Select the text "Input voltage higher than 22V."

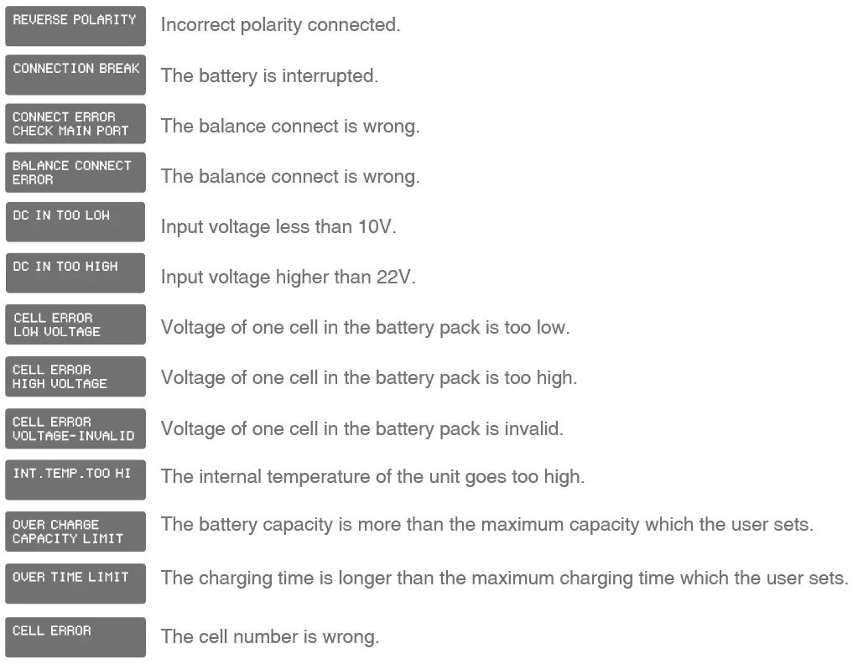tap(288, 277)
